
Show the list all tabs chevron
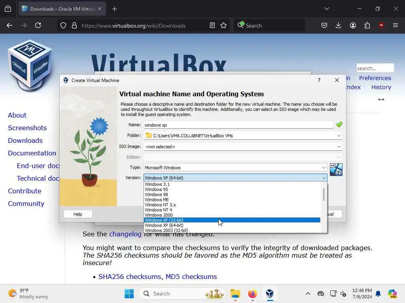[x=327, y=9]
